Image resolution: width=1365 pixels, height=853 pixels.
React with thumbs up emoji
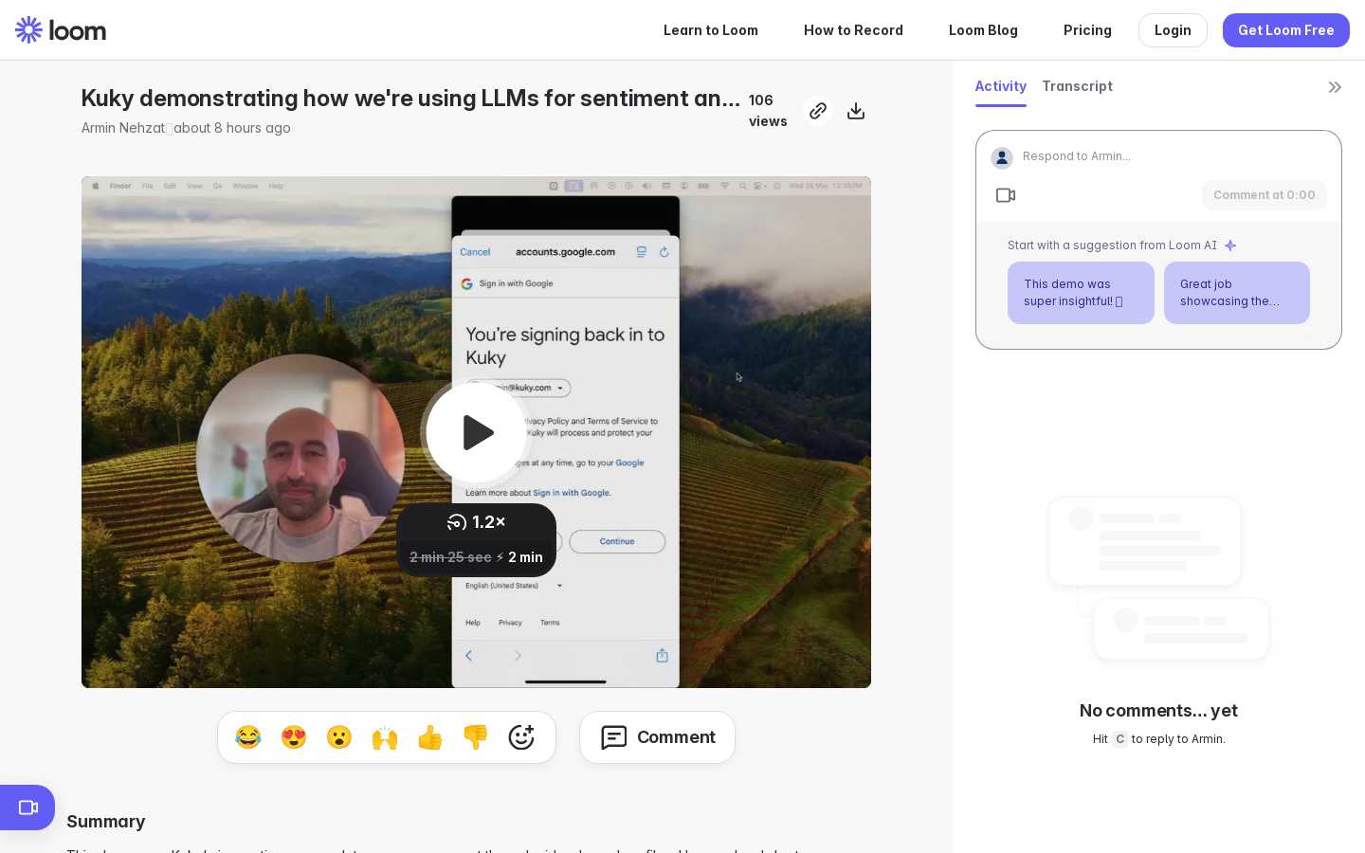(430, 737)
